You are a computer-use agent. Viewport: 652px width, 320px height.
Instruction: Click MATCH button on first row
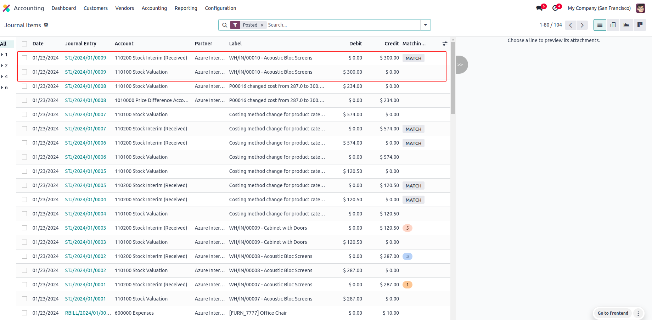coord(413,58)
